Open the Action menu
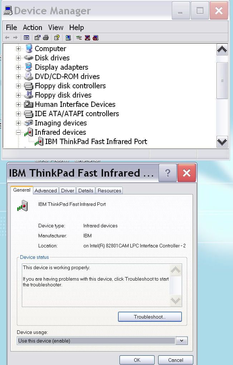This screenshot has width=233, height=365. pyautogui.click(x=32, y=28)
